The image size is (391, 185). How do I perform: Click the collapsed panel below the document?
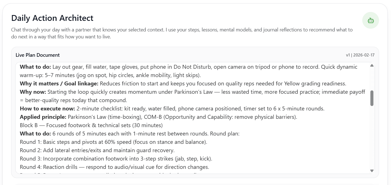[195, 184]
